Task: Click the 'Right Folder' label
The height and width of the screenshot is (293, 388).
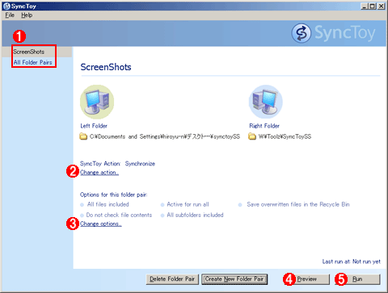Action: click(x=264, y=126)
